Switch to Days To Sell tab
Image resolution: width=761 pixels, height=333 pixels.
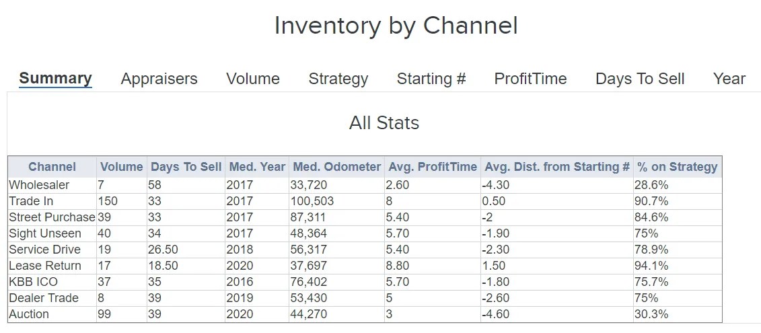640,79
